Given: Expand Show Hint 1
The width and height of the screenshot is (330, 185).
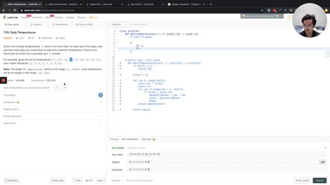Looking at the screenshot, I should pyautogui.click(x=101, y=123).
